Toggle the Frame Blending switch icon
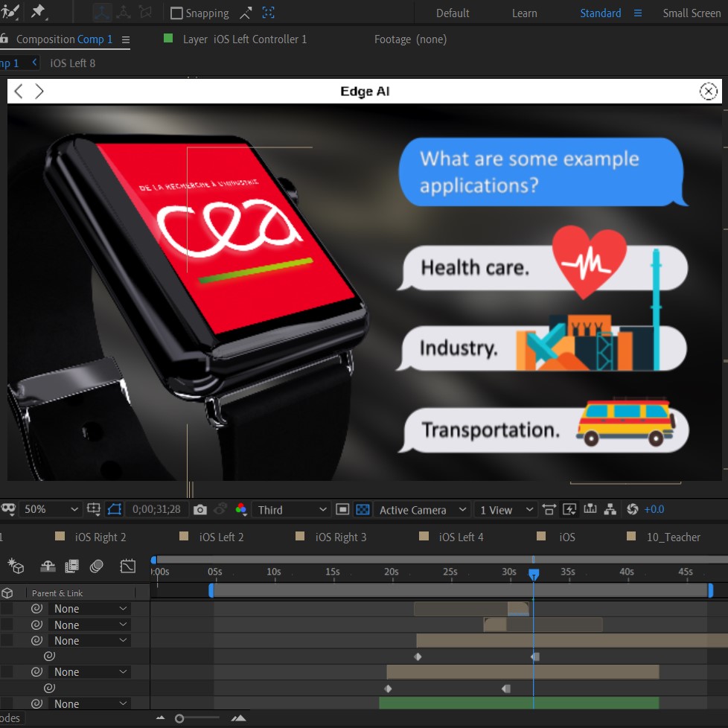This screenshot has width=728, height=728. coord(71,566)
